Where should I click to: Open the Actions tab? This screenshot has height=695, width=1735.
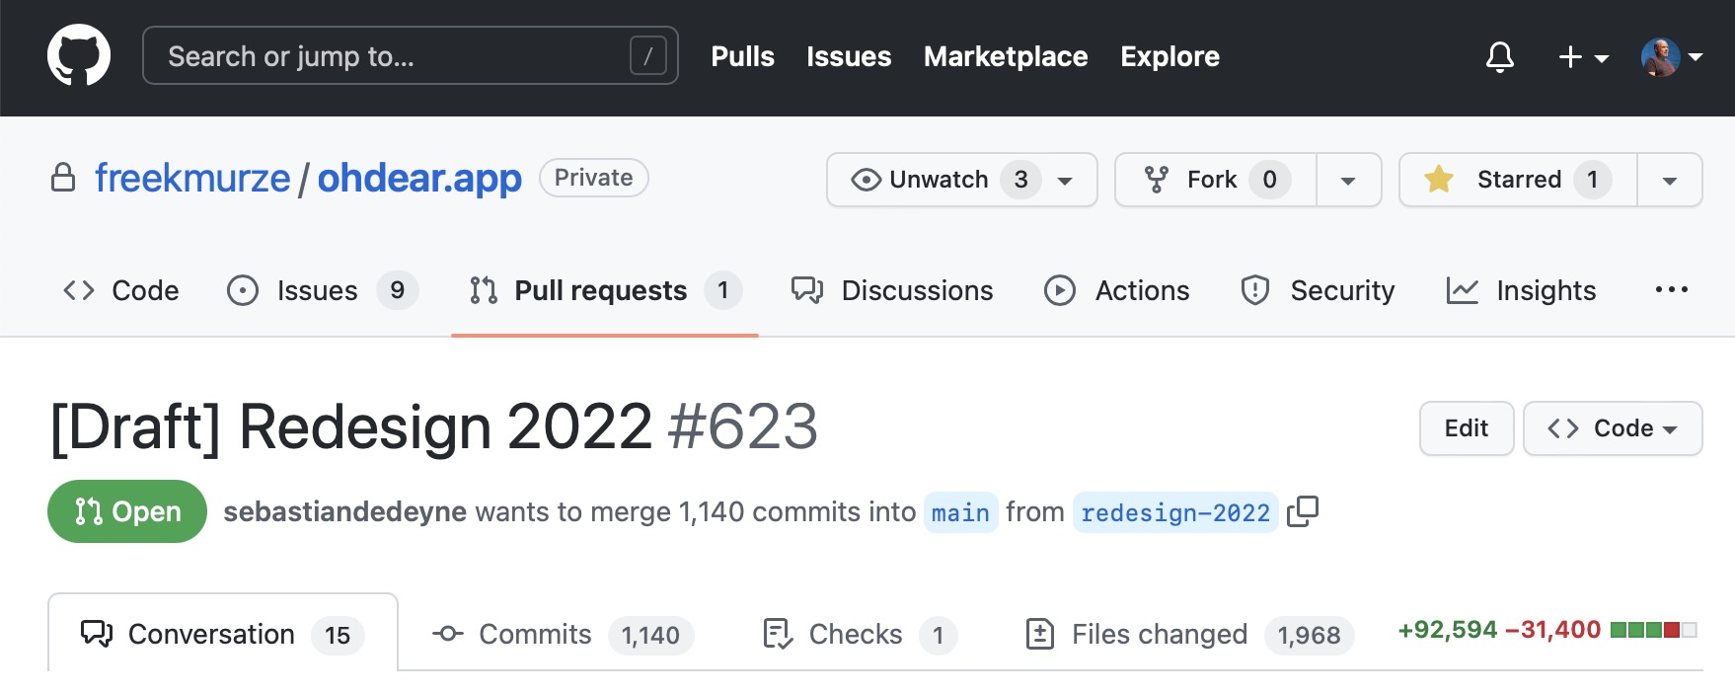[x=1117, y=290]
